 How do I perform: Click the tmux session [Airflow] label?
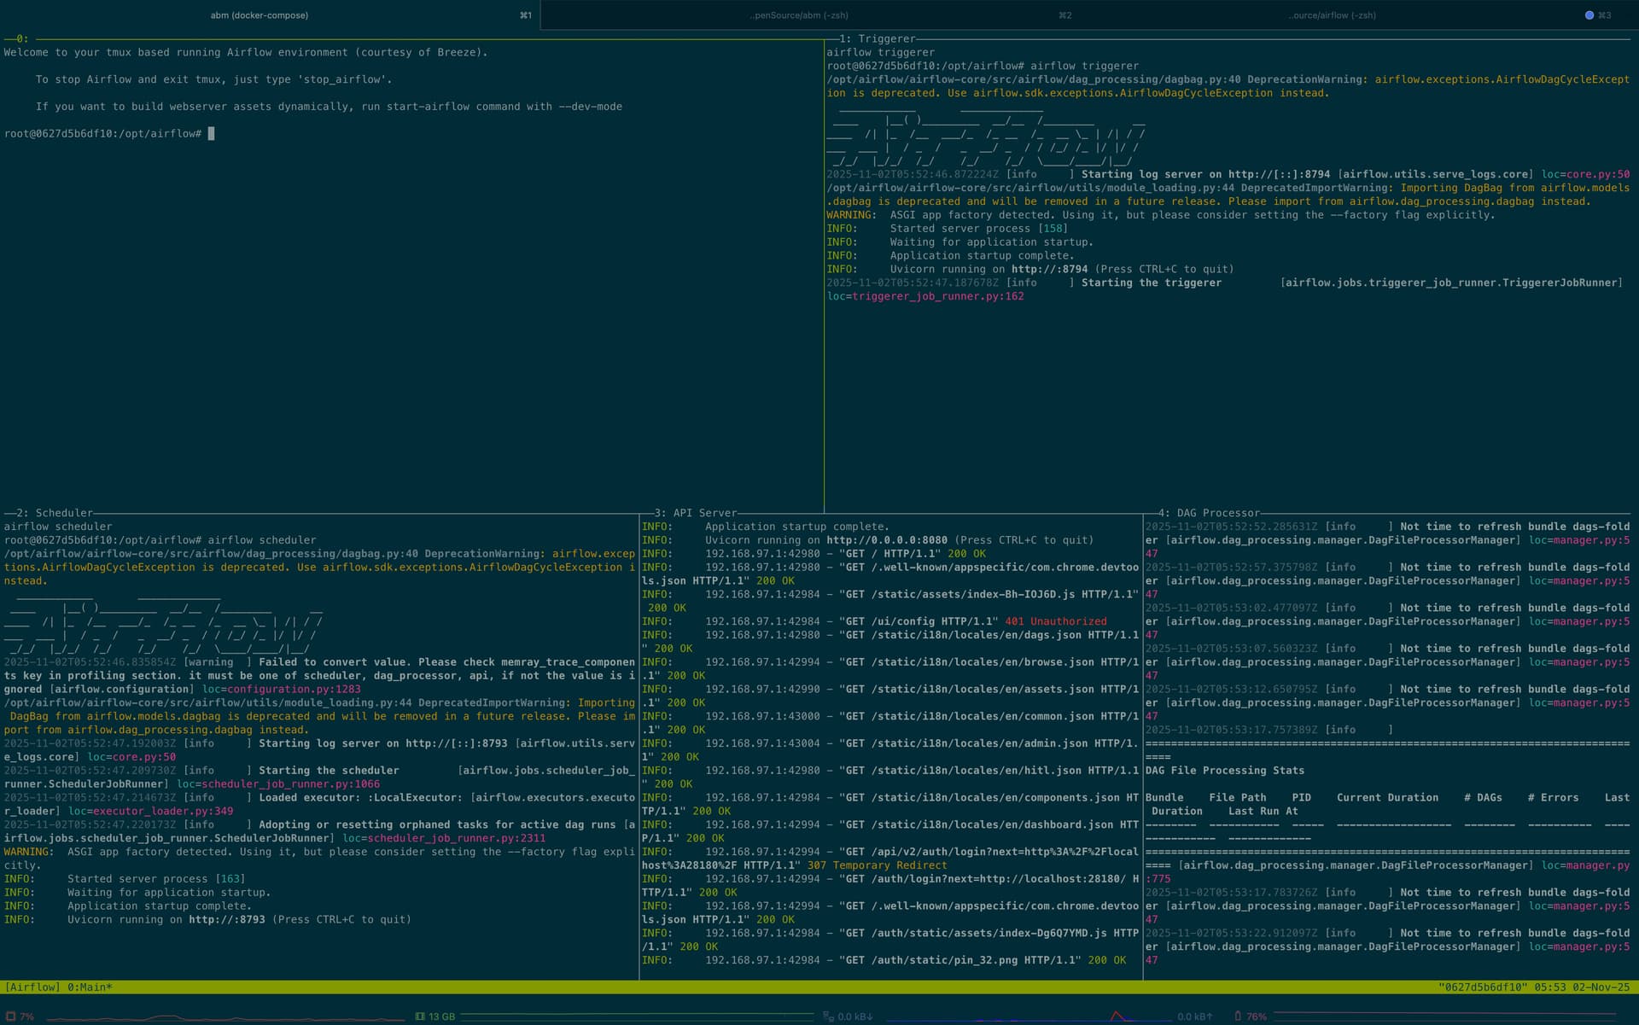pyautogui.click(x=32, y=987)
